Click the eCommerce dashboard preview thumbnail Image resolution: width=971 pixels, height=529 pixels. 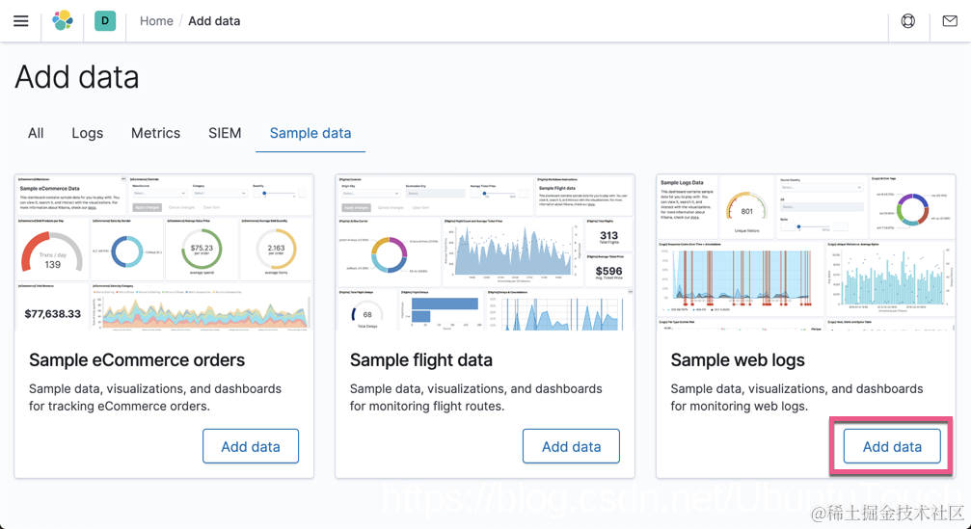[x=164, y=252]
